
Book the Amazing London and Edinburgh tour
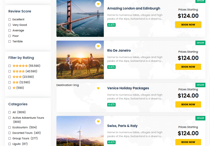pos(188,25)
